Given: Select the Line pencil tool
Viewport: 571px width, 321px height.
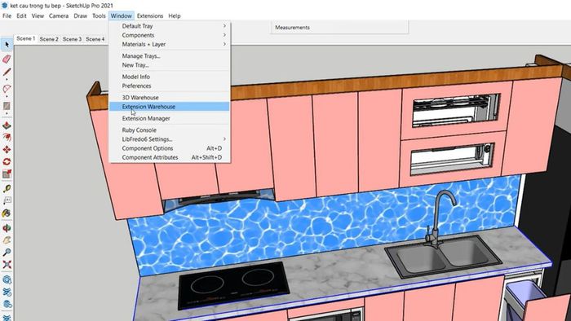Looking at the screenshot, I should click(7, 72).
